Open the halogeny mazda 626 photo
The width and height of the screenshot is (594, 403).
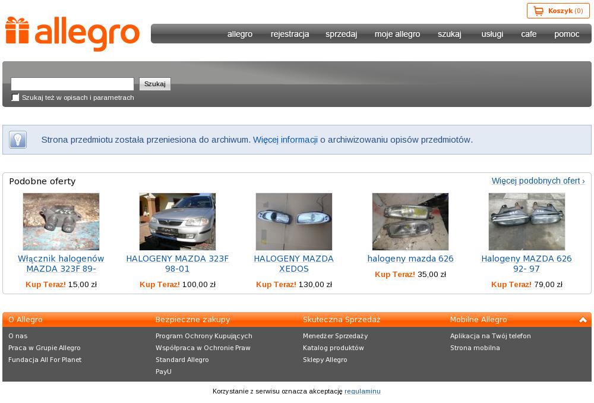[x=410, y=221]
